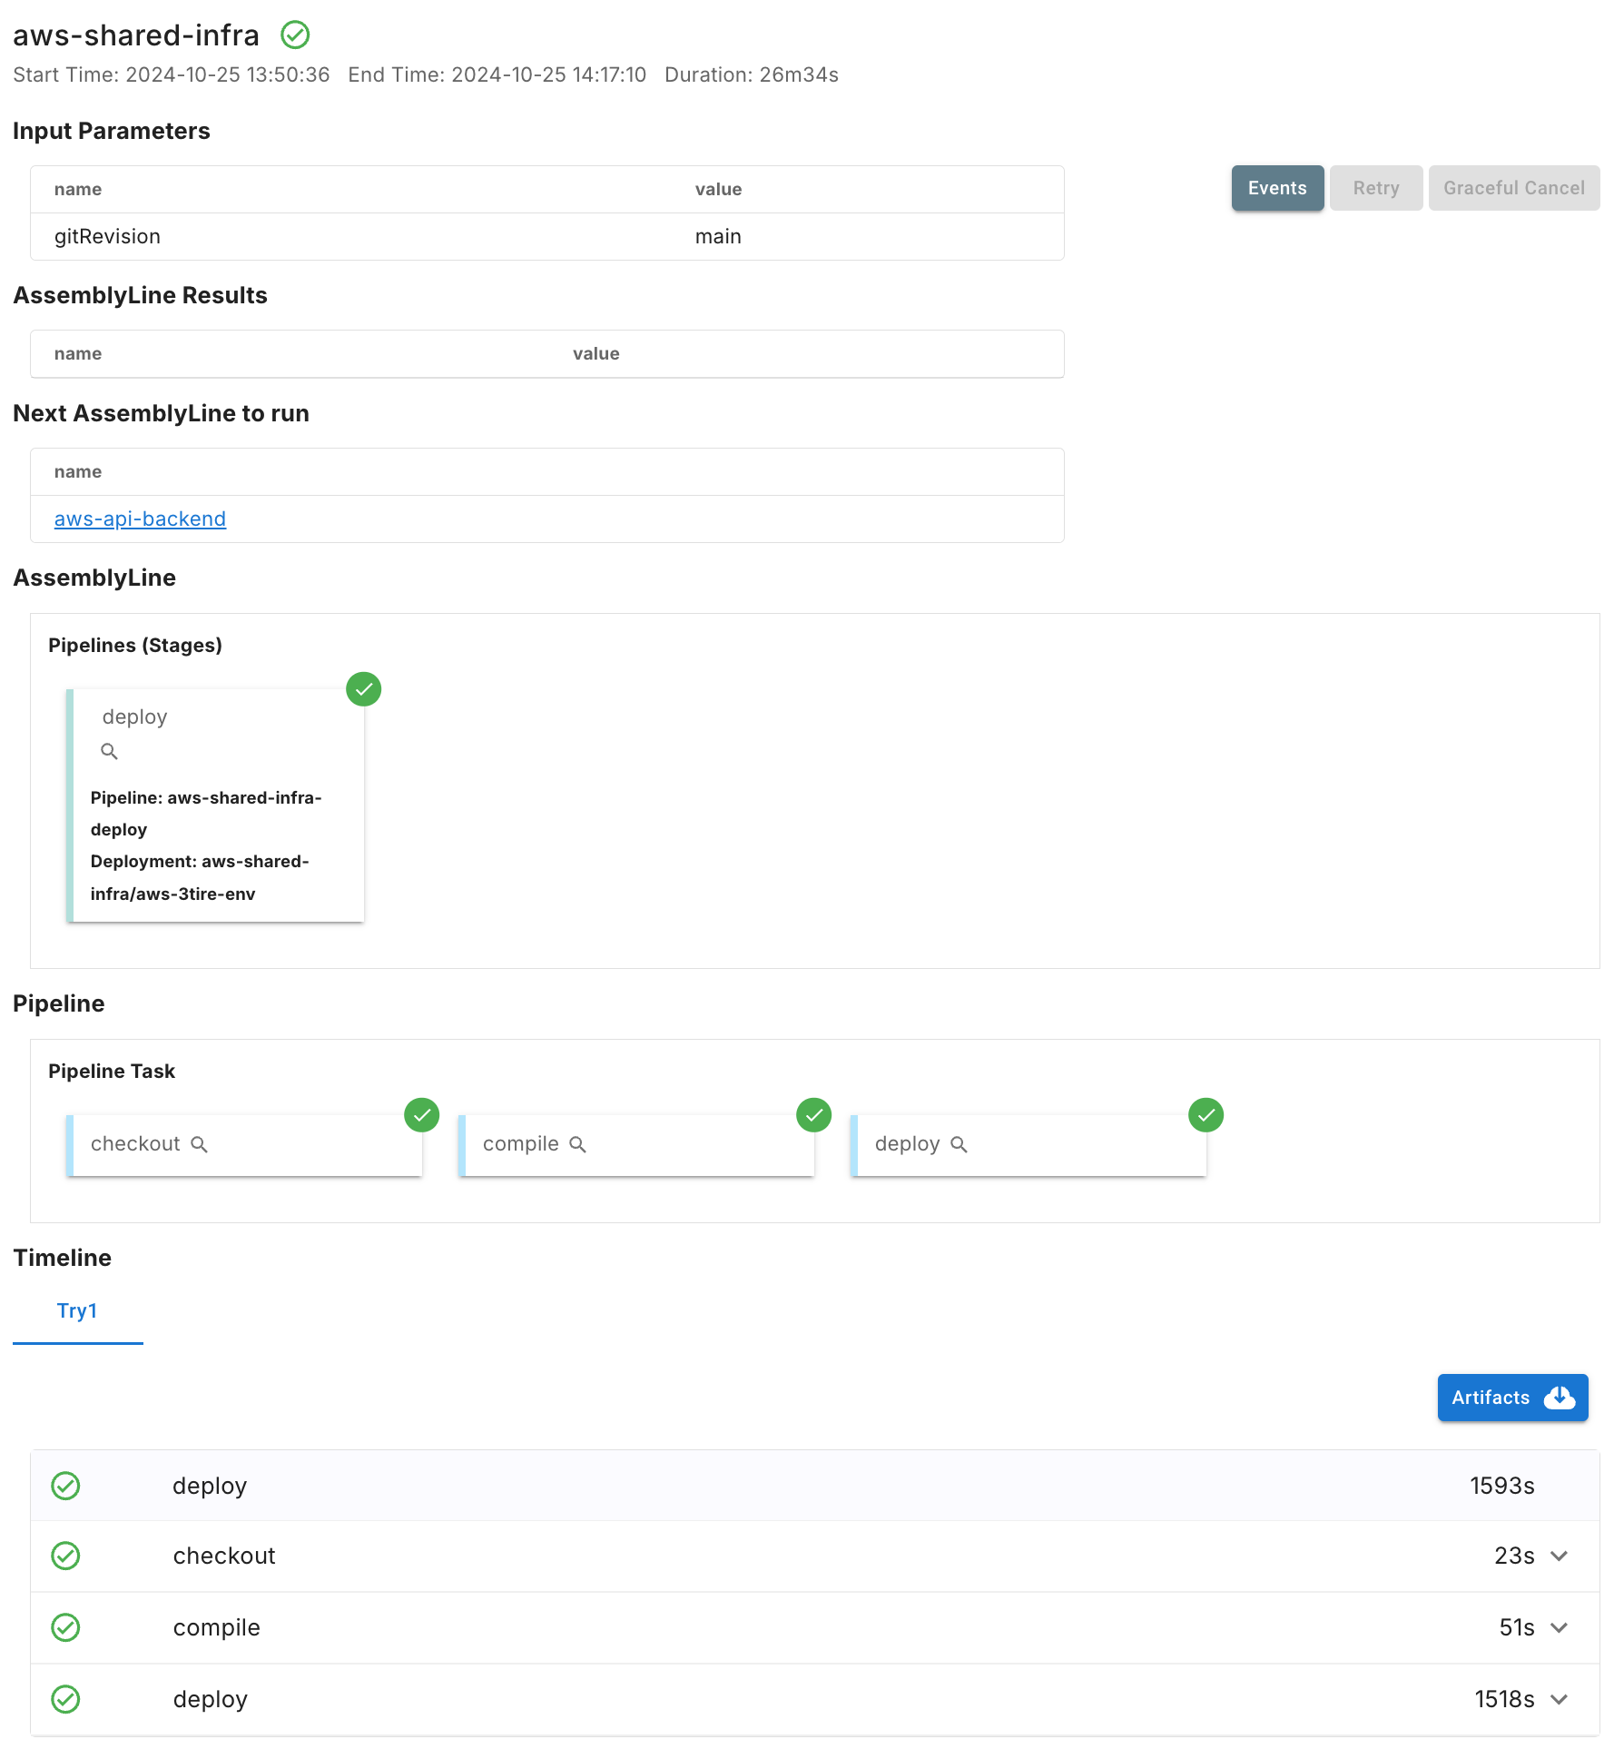The width and height of the screenshot is (1614, 1749).
Task: Click green success icon beside aws-shared-infra title
Action: 295,35
